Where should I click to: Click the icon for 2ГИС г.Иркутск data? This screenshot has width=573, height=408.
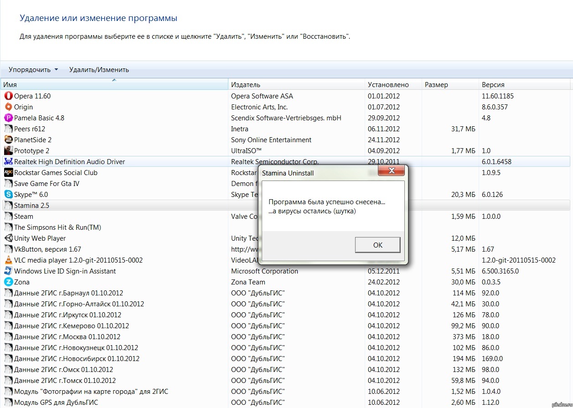8,315
